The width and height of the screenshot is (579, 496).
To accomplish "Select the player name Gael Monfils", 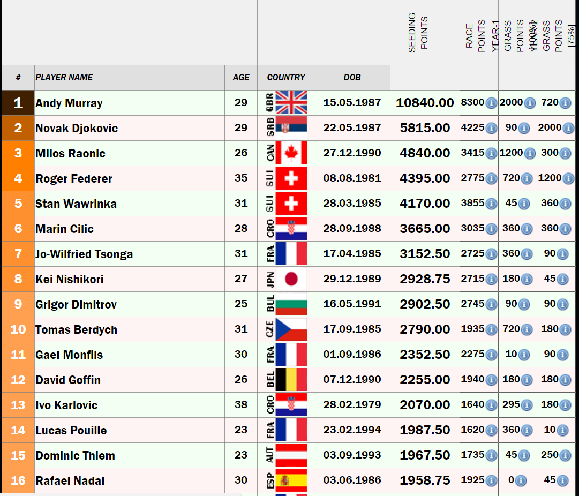I will 69,355.
